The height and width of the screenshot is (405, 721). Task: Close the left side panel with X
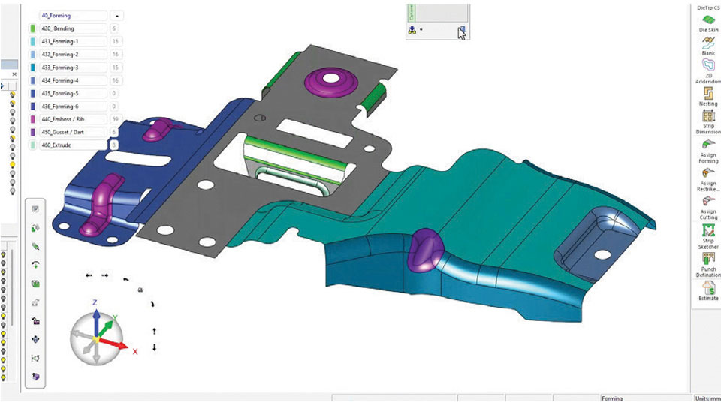tap(14, 74)
